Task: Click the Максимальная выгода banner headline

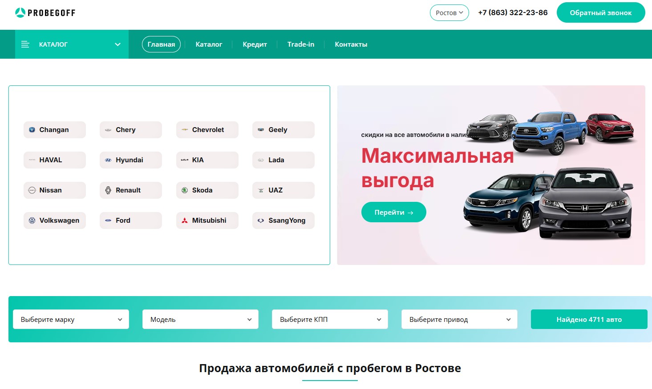Action: click(437, 168)
